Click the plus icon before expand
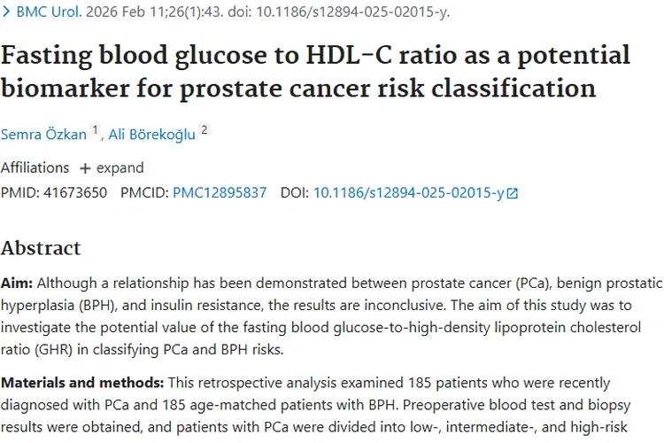The height and width of the screenshot is (443, 664). tap(85, 168)
